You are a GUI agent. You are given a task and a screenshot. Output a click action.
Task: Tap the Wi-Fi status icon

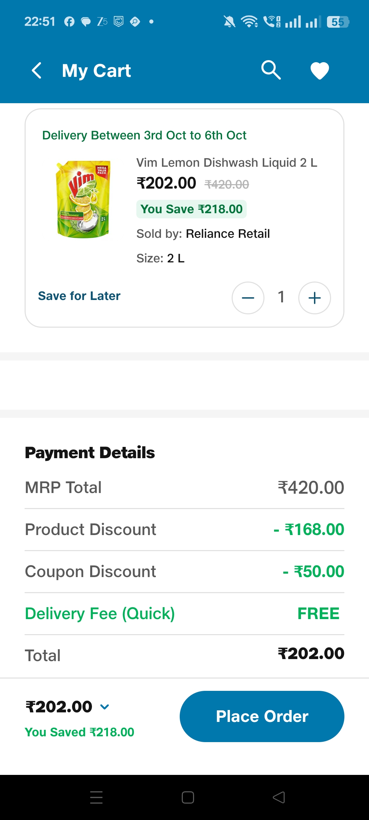point(249,22)
